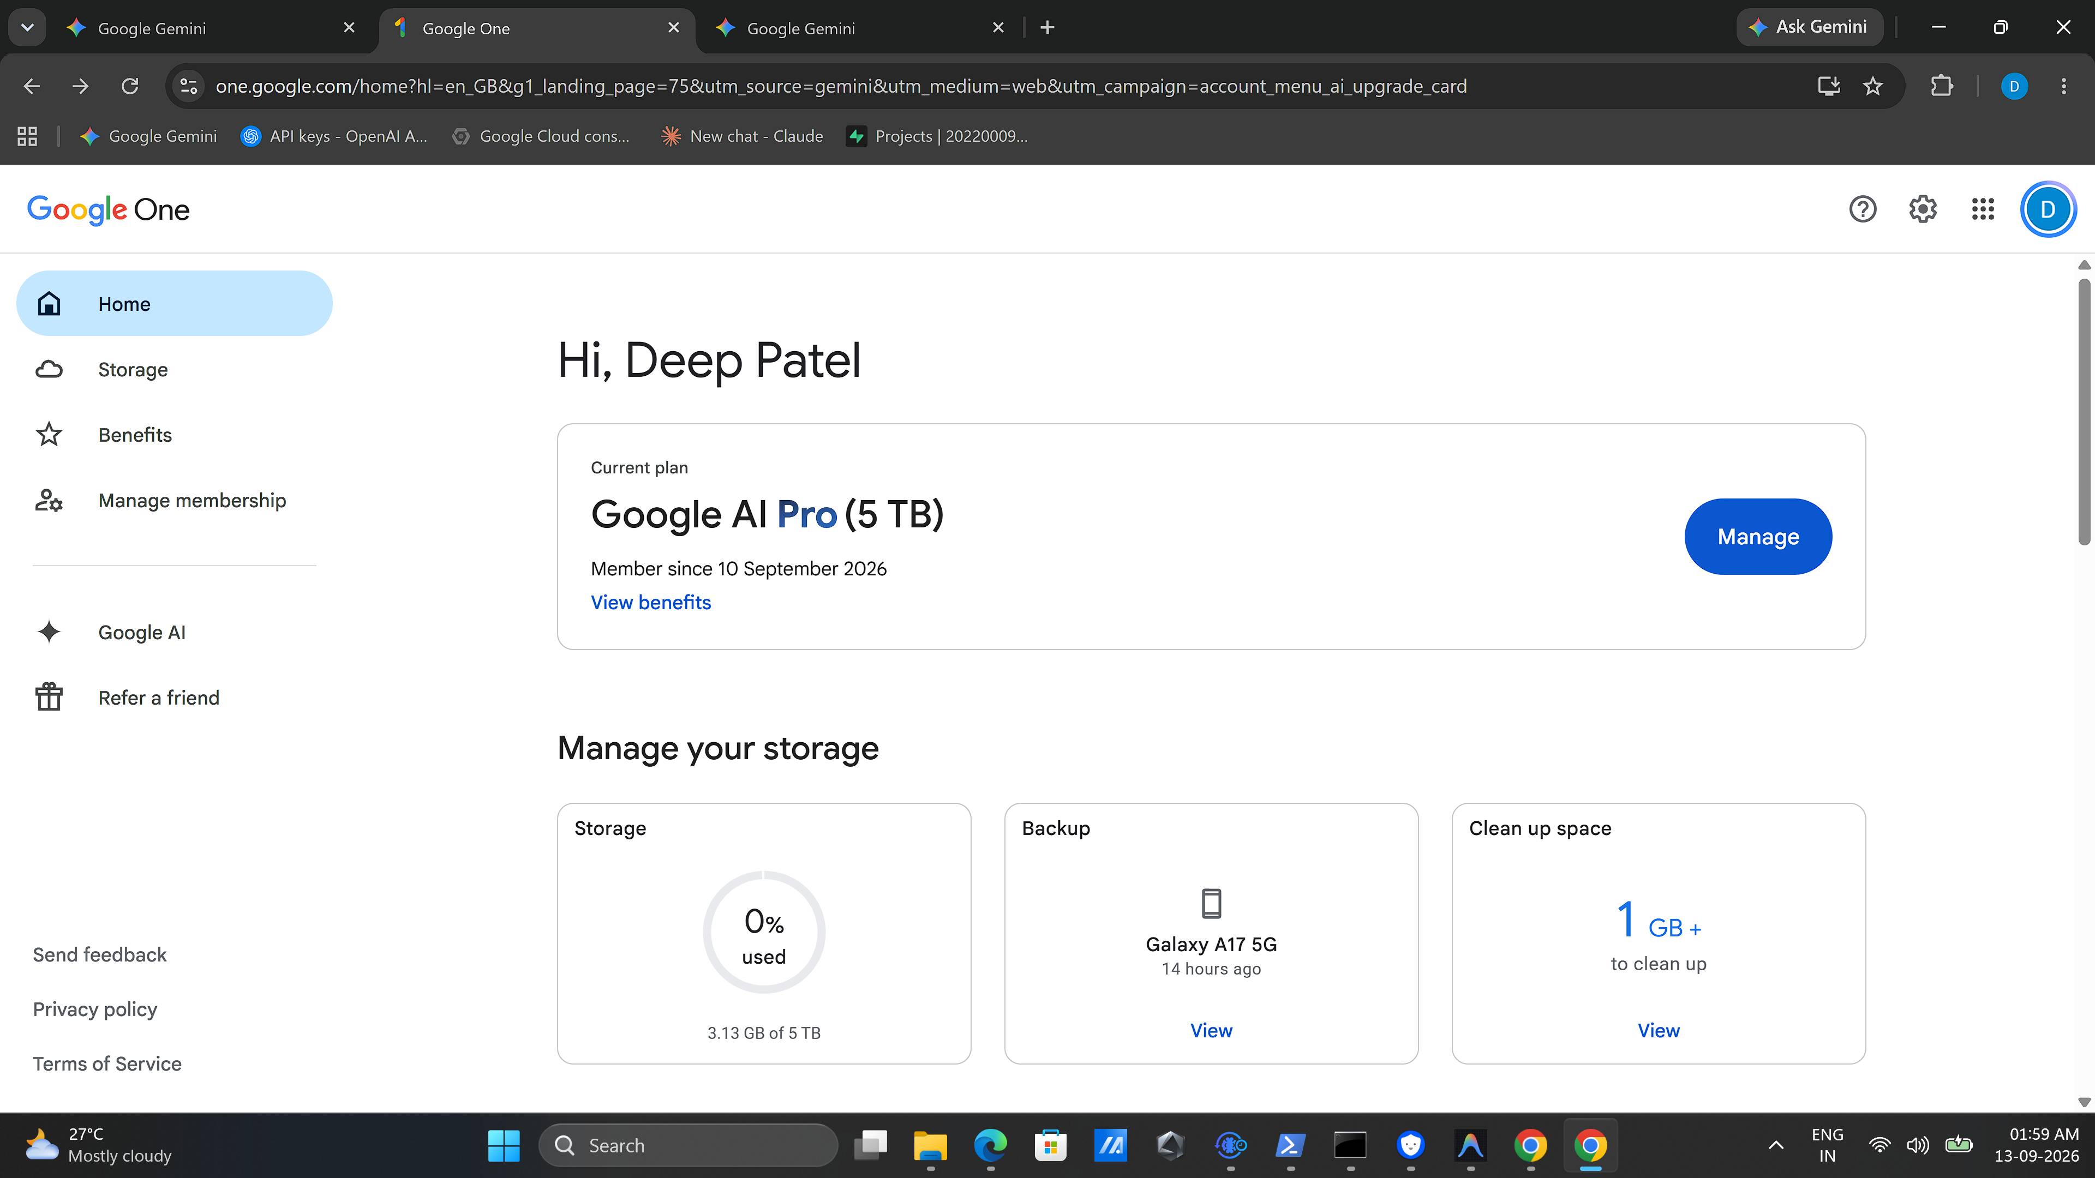Image resolution: width=2095 pixels, height=1178 pixels.
Task: Open Google One settings gear
Action: [1923, 210]
